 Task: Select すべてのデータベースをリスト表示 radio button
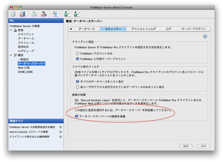[78, 81]
